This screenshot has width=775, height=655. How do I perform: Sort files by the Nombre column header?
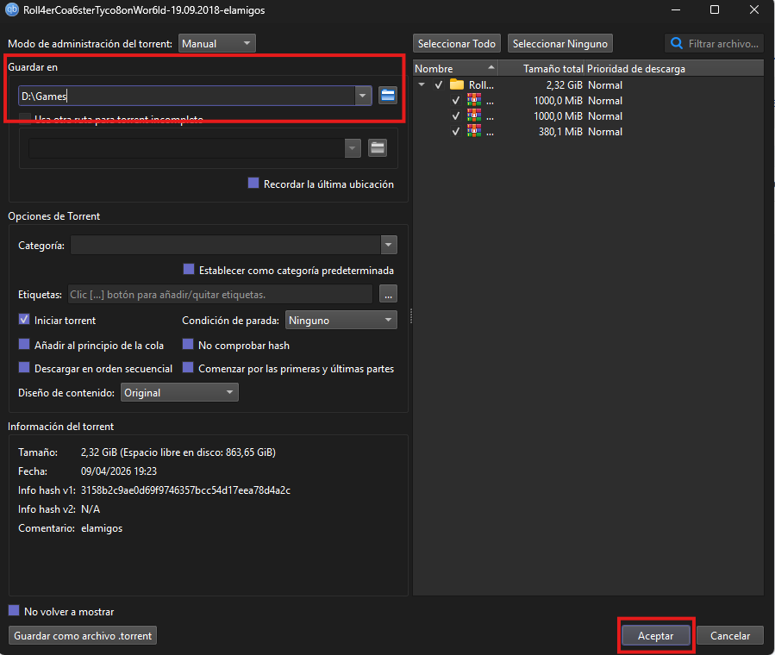455,68
